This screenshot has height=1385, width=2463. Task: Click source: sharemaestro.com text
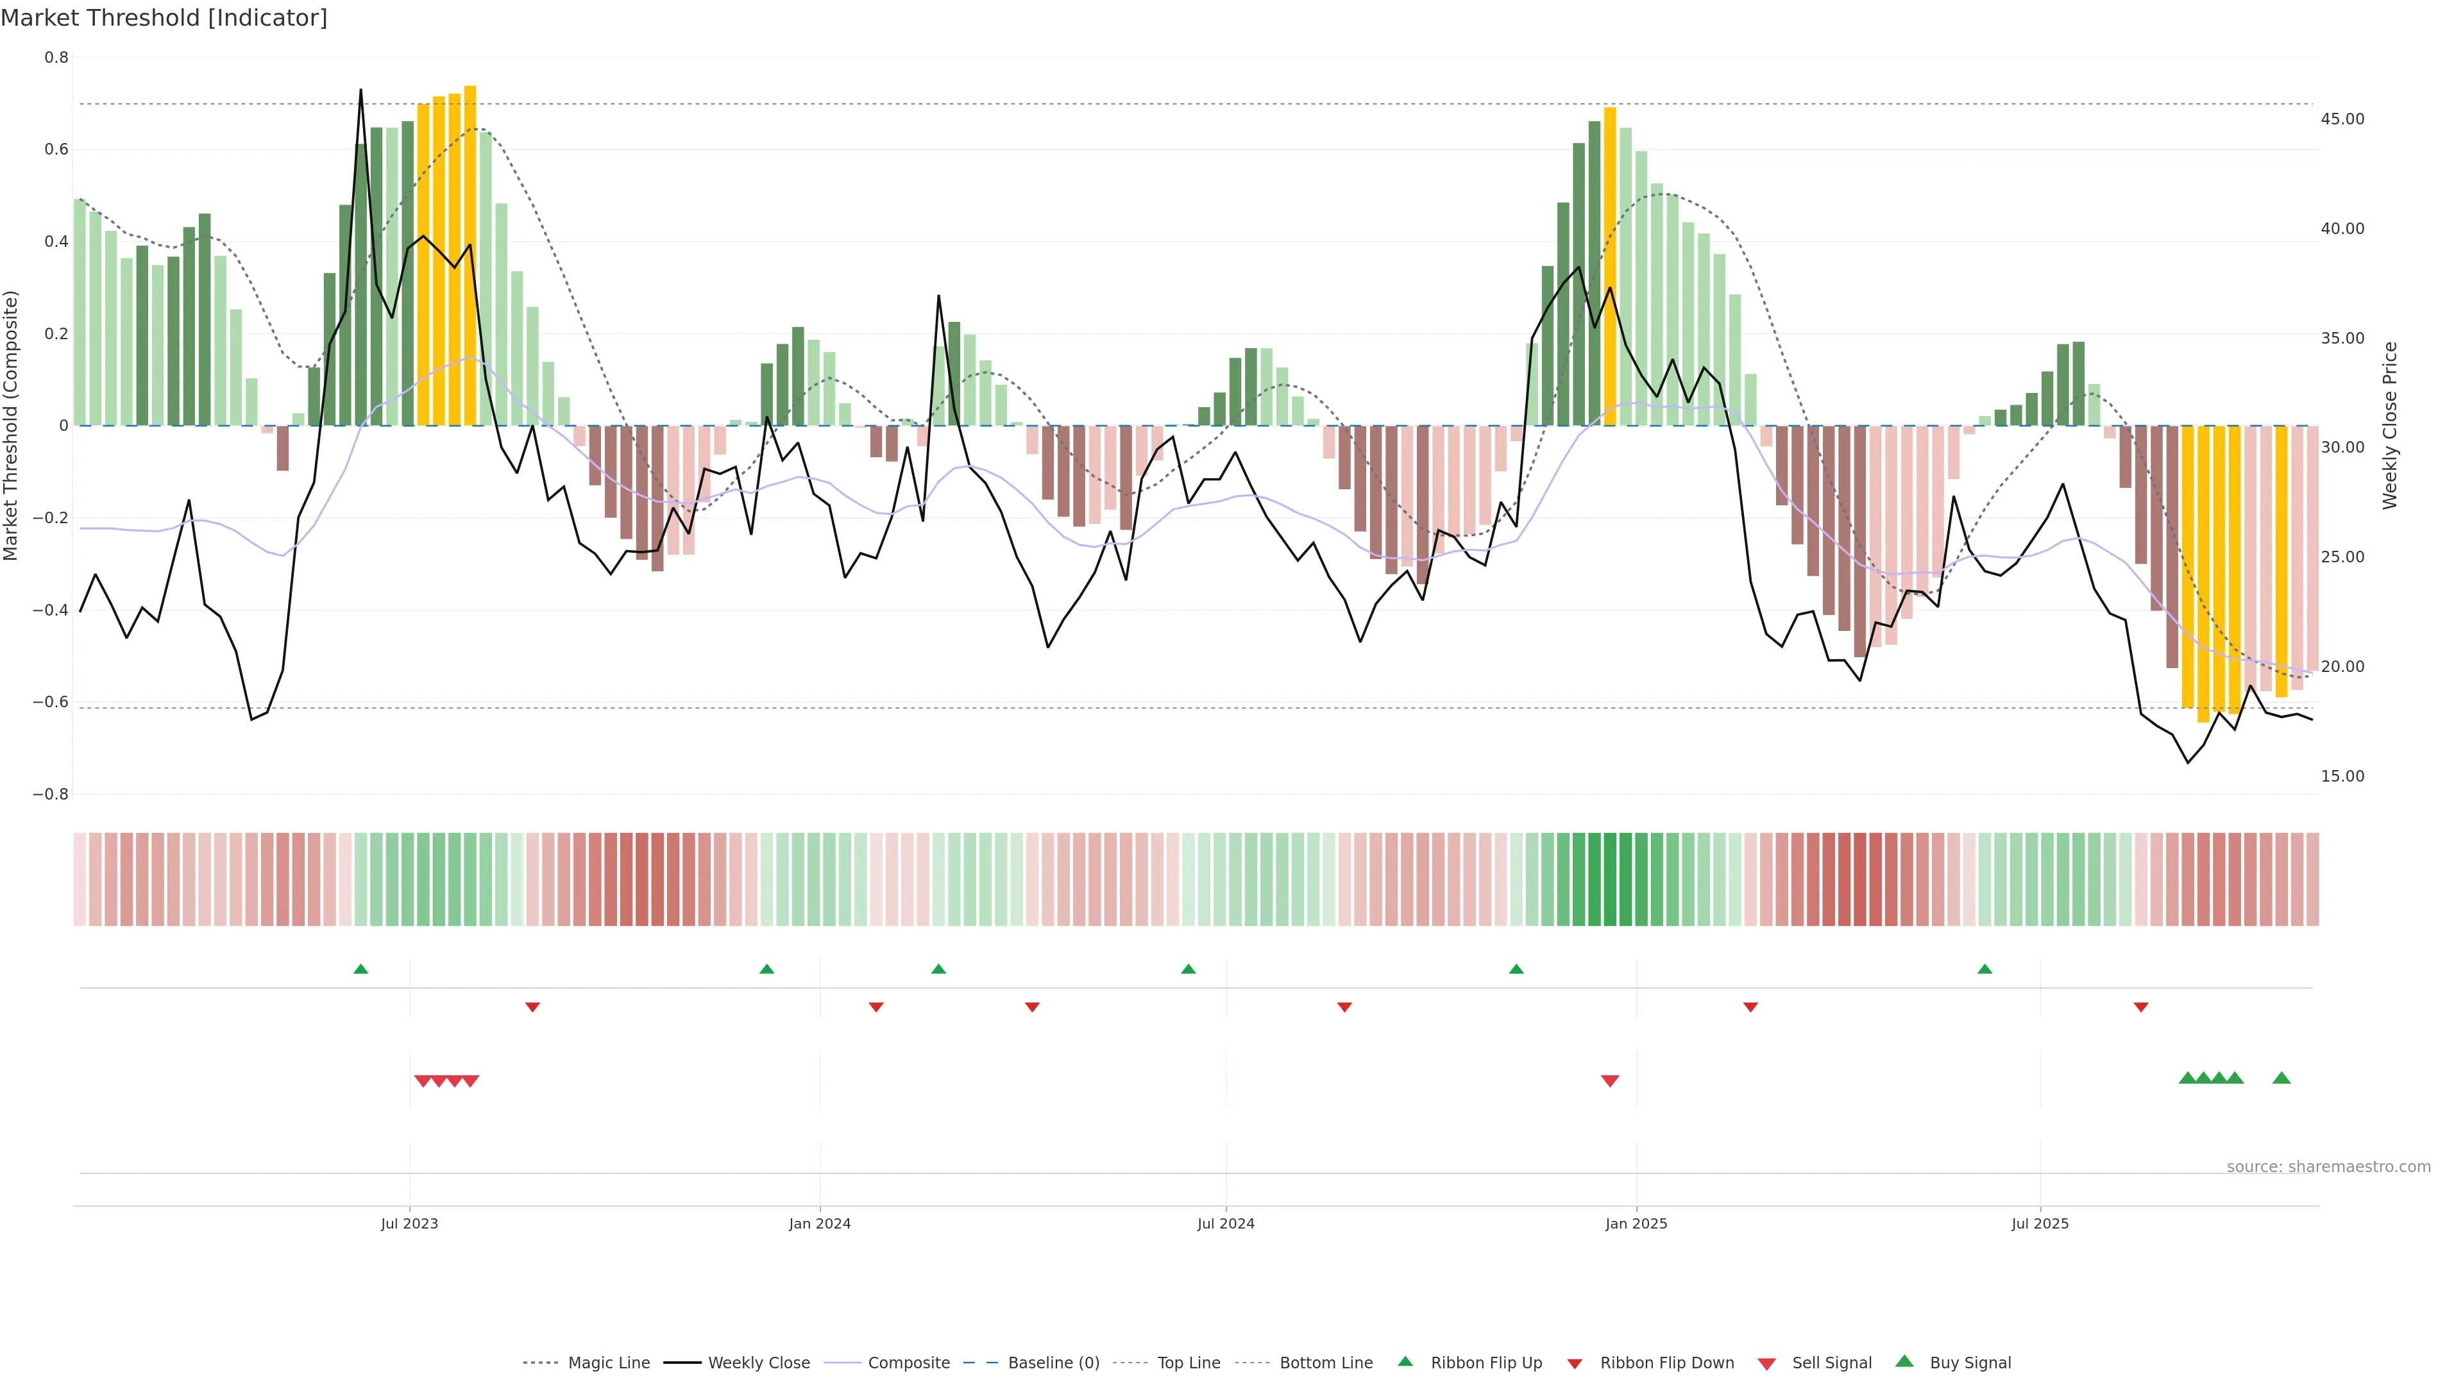[x=2328, y=1167]
